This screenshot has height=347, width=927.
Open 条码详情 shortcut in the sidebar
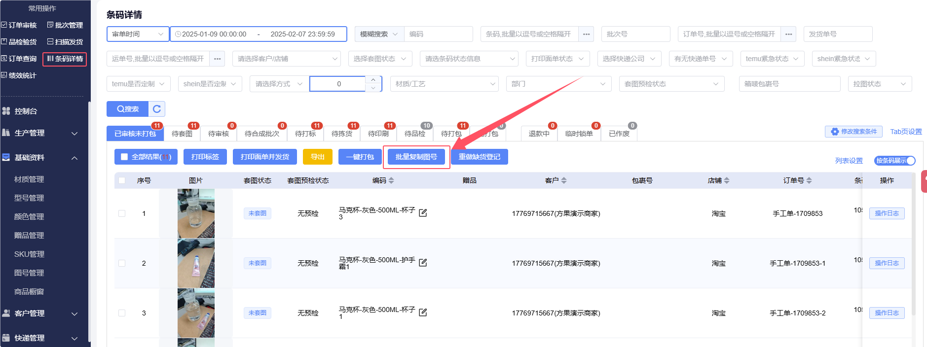click(65, 59)
